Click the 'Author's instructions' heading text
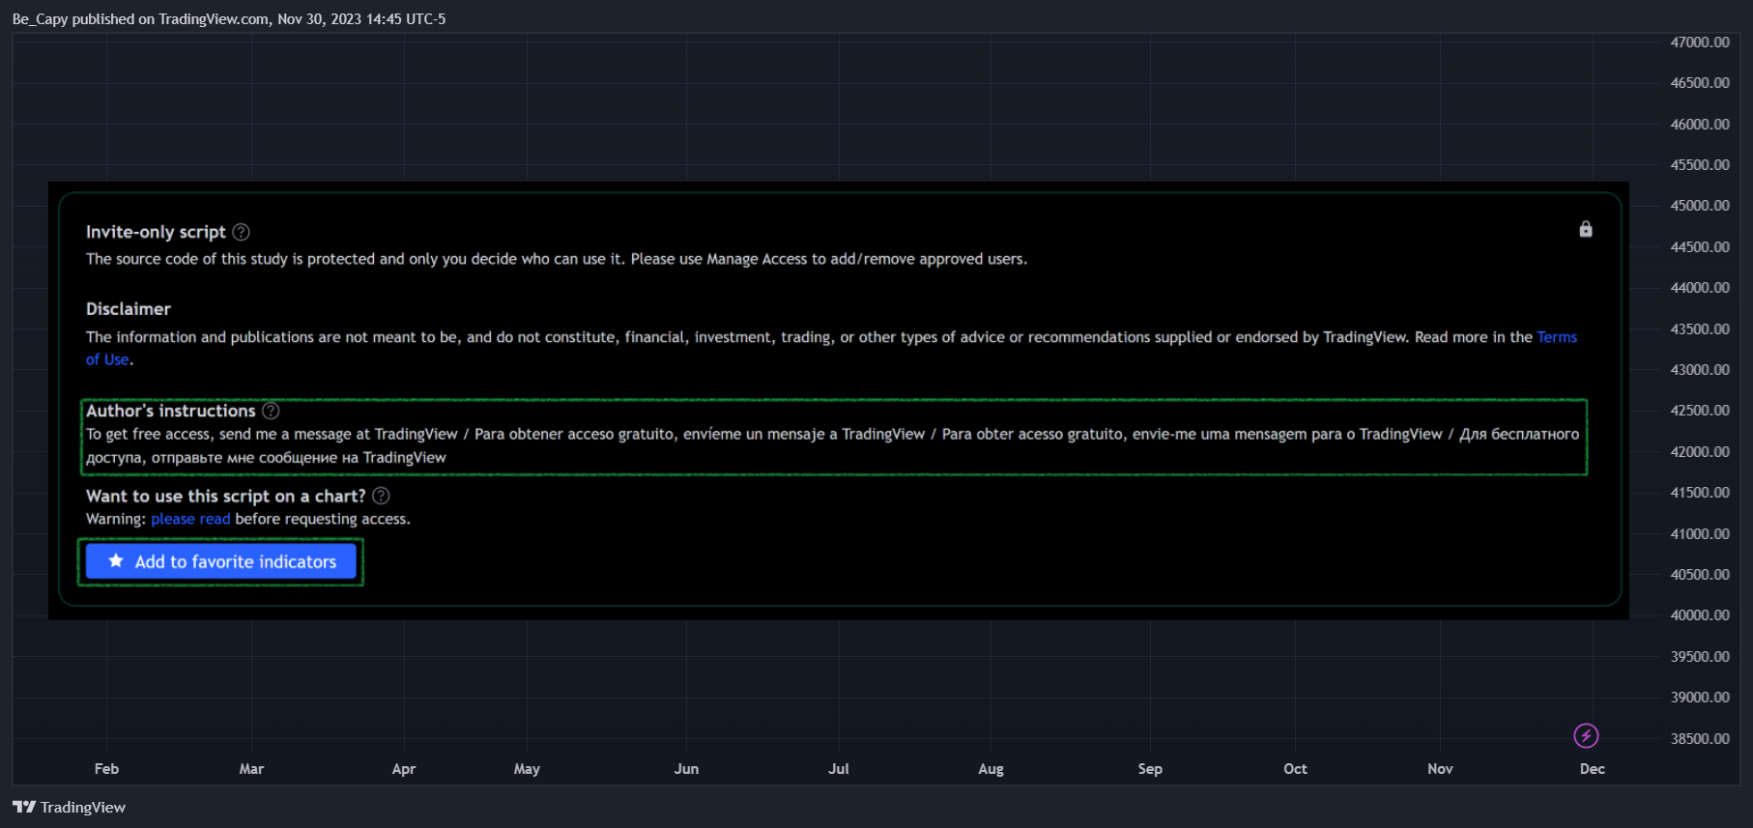 coord(171,411)
